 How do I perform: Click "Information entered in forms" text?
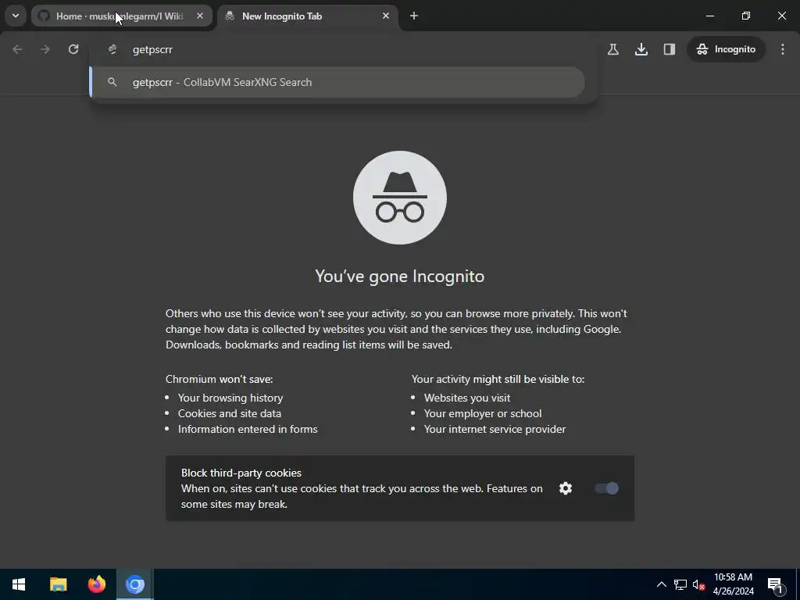(x=248, y=429)
